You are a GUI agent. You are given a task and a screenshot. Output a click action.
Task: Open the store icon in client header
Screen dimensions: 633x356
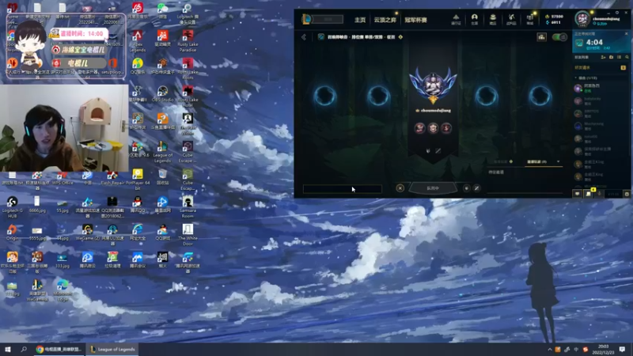tap(530, 18)
